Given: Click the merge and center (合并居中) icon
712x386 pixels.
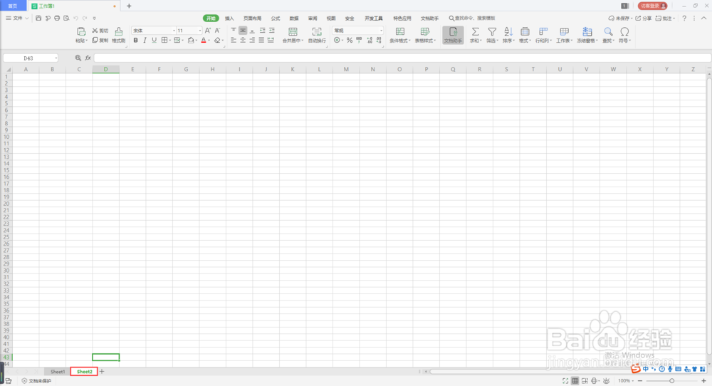Looking at the screenshot, I should [293, 32].
